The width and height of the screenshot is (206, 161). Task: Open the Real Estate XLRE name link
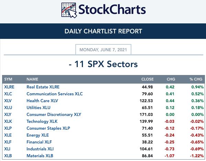point(43,87)
